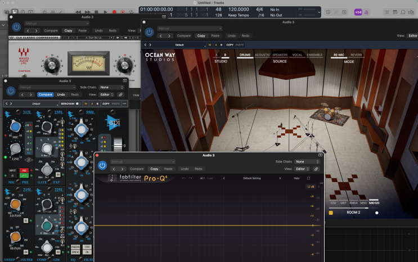The height and width of the screenshot is (262, 418).
Task: Select the U87 microphone in Ocean Way
Action: coord(343,203)
